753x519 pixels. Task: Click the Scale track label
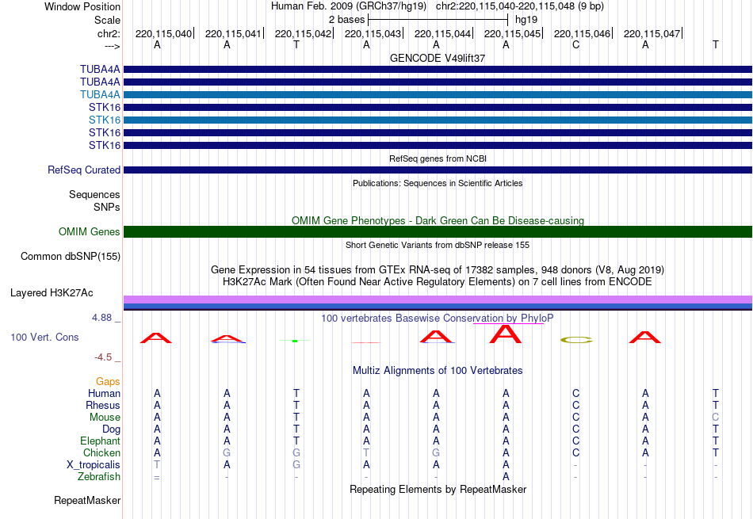click(x=107, y=20)
